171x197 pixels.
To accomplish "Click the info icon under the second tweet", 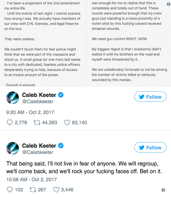I will click(163, 190).
